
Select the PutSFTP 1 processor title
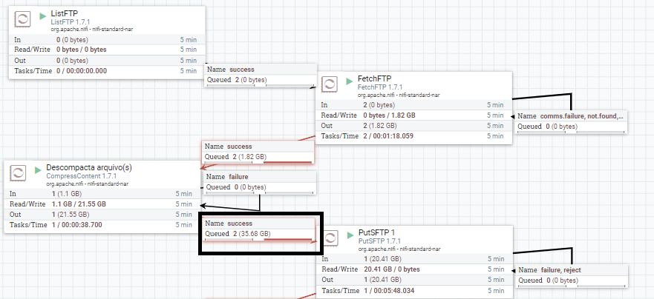point(377,232)
